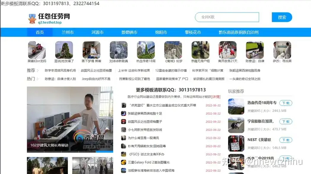Click icon beside 《FGO》谜之女主角X手办
The height and width of the screenshot is (174, 311).
(x=124, y=154)
